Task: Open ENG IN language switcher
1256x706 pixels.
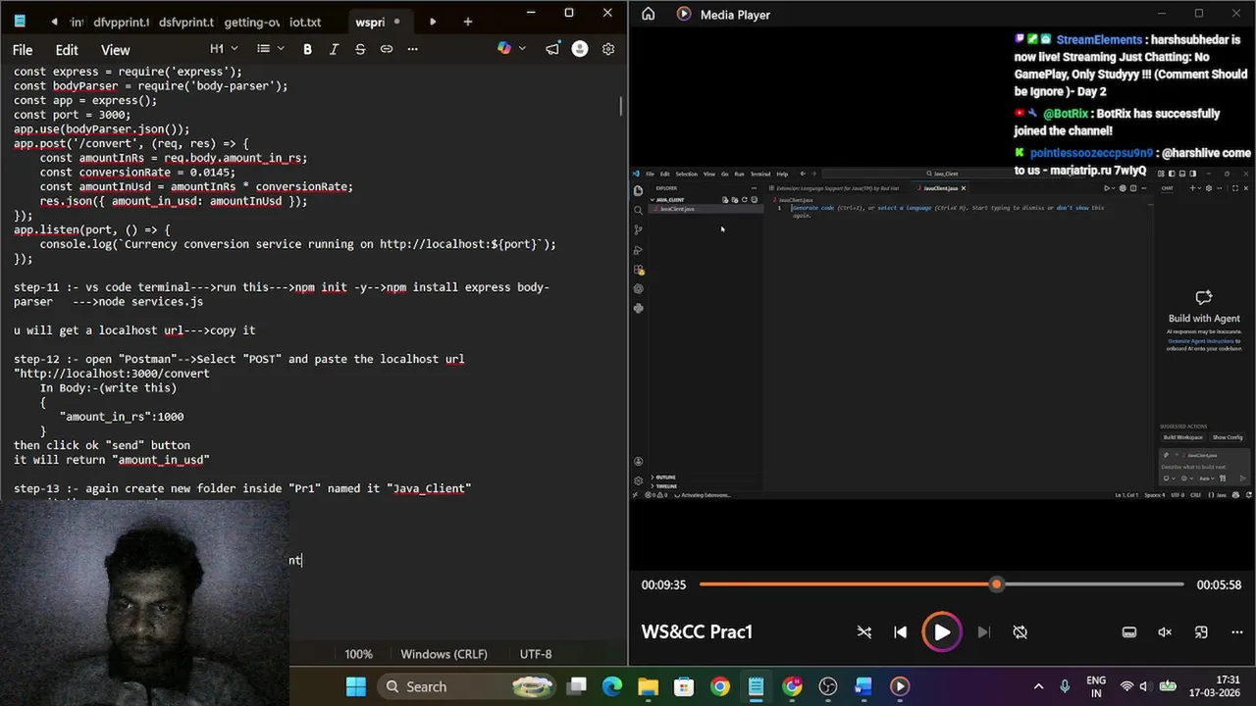Action: 1096,686
